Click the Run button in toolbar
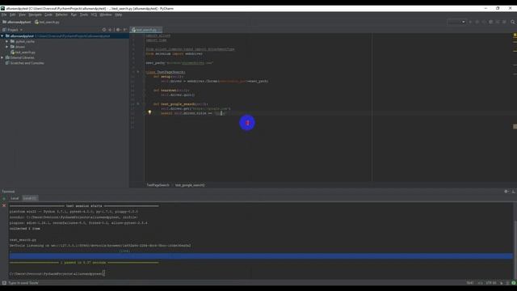The width and height of the screenshot is (517, 291). pyautogui.click(x=470, y=22)
